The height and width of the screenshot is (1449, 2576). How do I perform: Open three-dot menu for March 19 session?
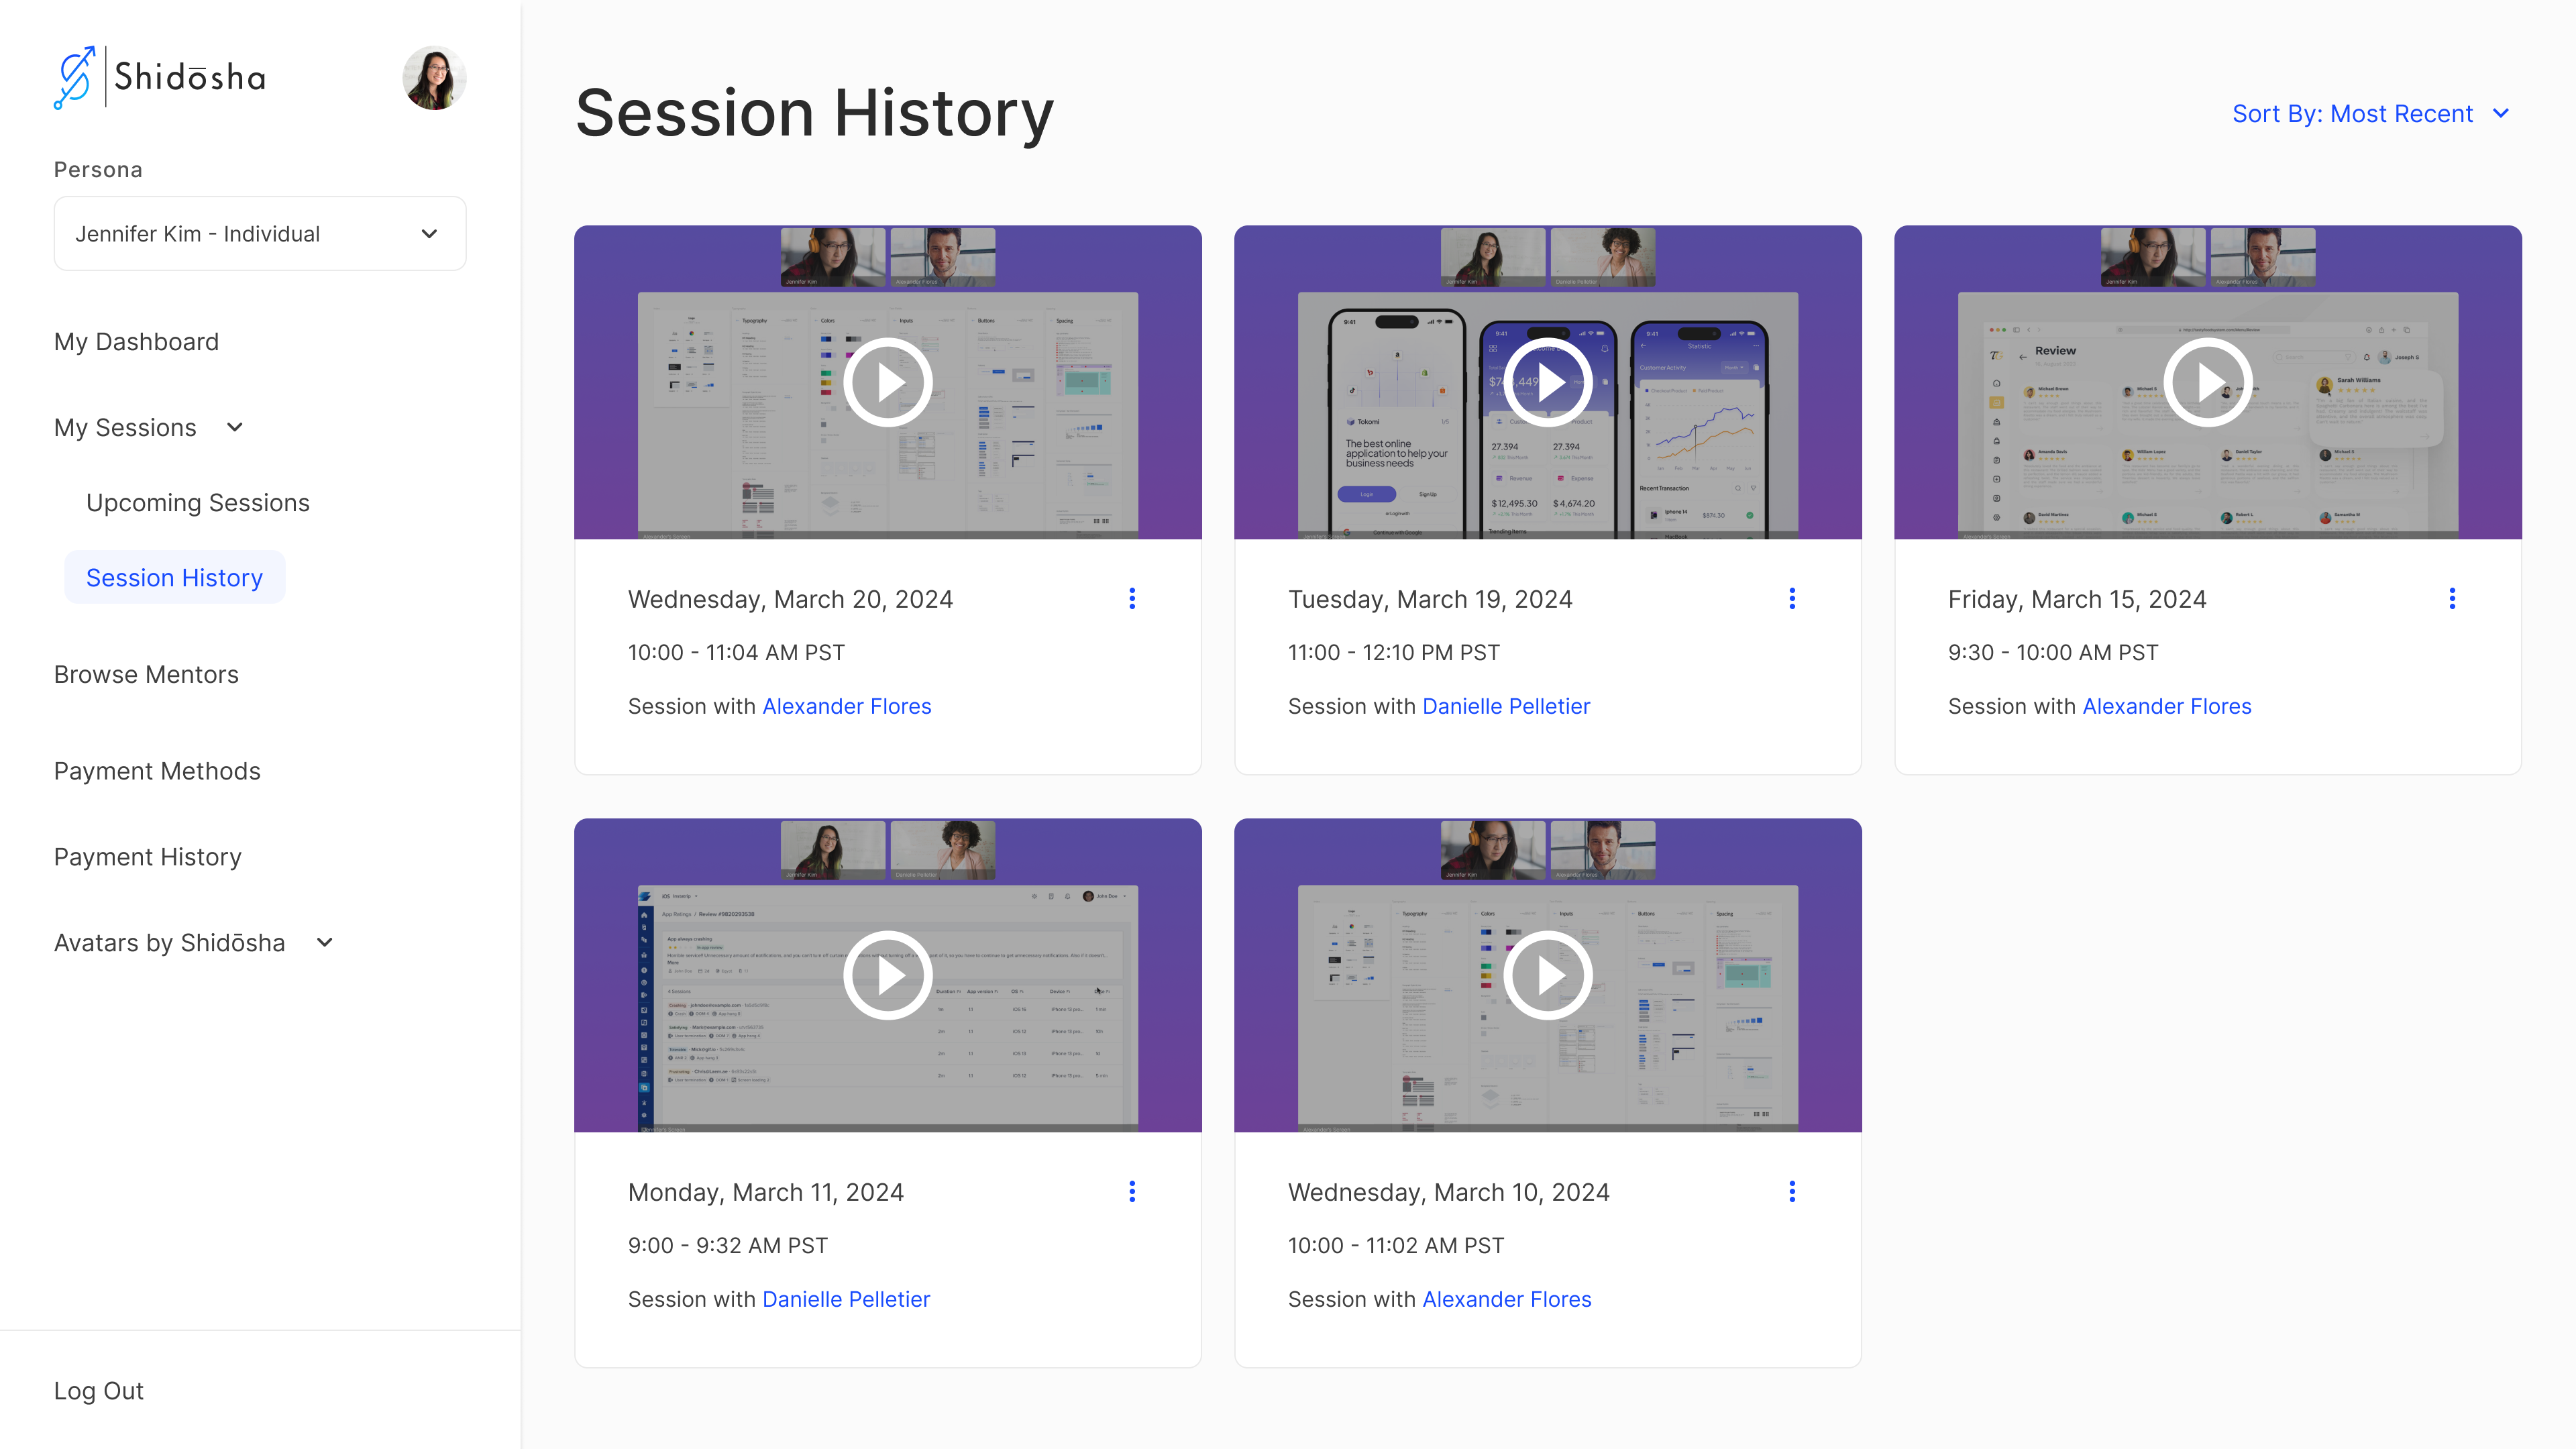(x=1792, y=598)
